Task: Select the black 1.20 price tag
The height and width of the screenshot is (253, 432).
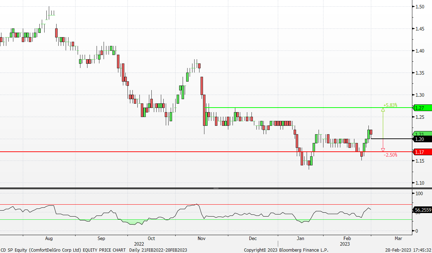Action: (x=422, y=139)
